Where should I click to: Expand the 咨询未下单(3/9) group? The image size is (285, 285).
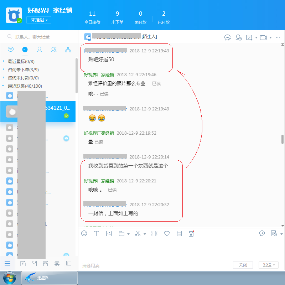[4, 69]
